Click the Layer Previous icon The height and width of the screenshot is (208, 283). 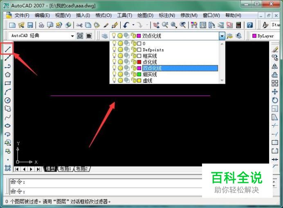click(239, 36)
